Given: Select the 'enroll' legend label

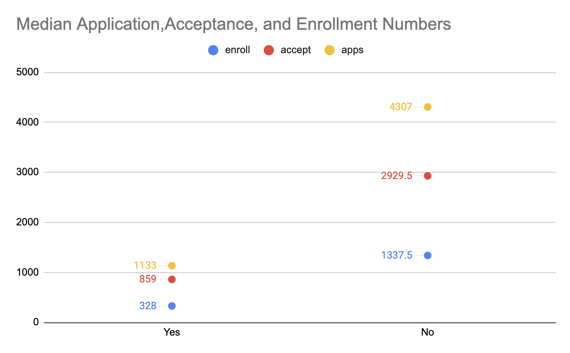Looking at the screenshot, I should (237, 50).
